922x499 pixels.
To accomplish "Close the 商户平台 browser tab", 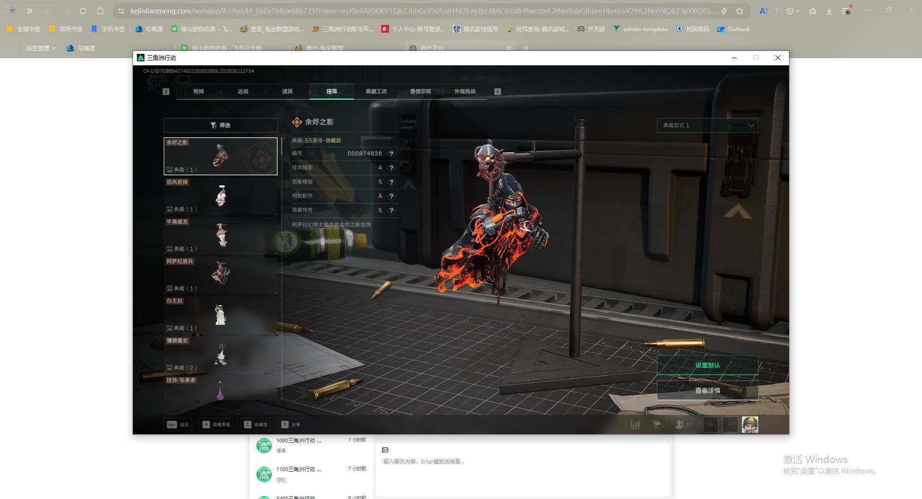I will (509, 48).
